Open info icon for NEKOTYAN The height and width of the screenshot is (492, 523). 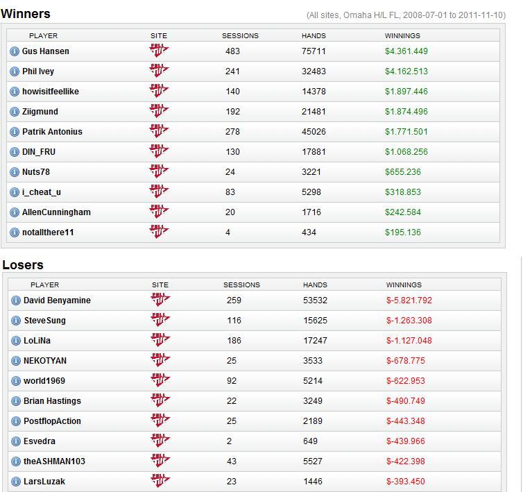pyautogui.click(x=16, y=361)
